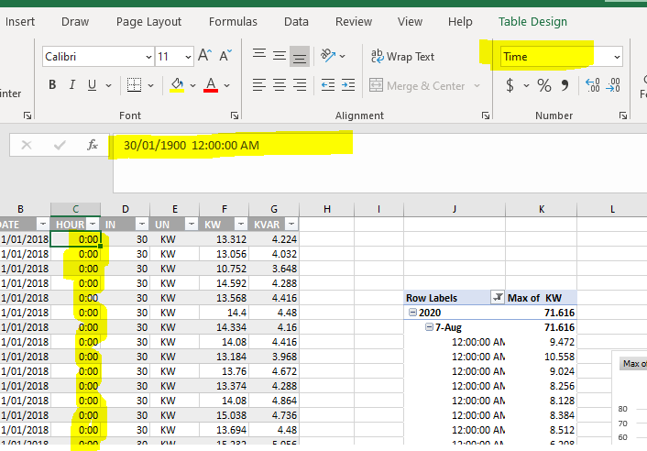Toggle Bottom Align button

(299, 56)
